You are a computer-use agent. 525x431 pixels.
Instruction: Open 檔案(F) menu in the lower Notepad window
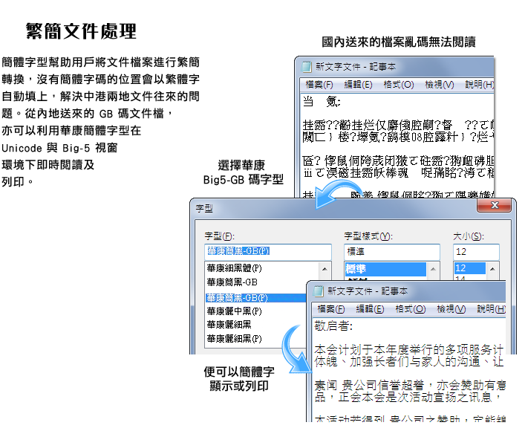[330, 308]
